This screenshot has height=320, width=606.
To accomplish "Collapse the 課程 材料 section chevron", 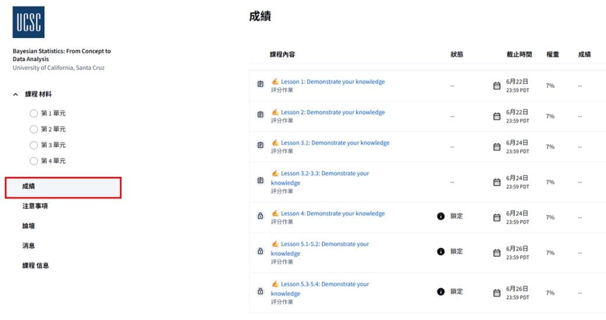I will 16,94.
